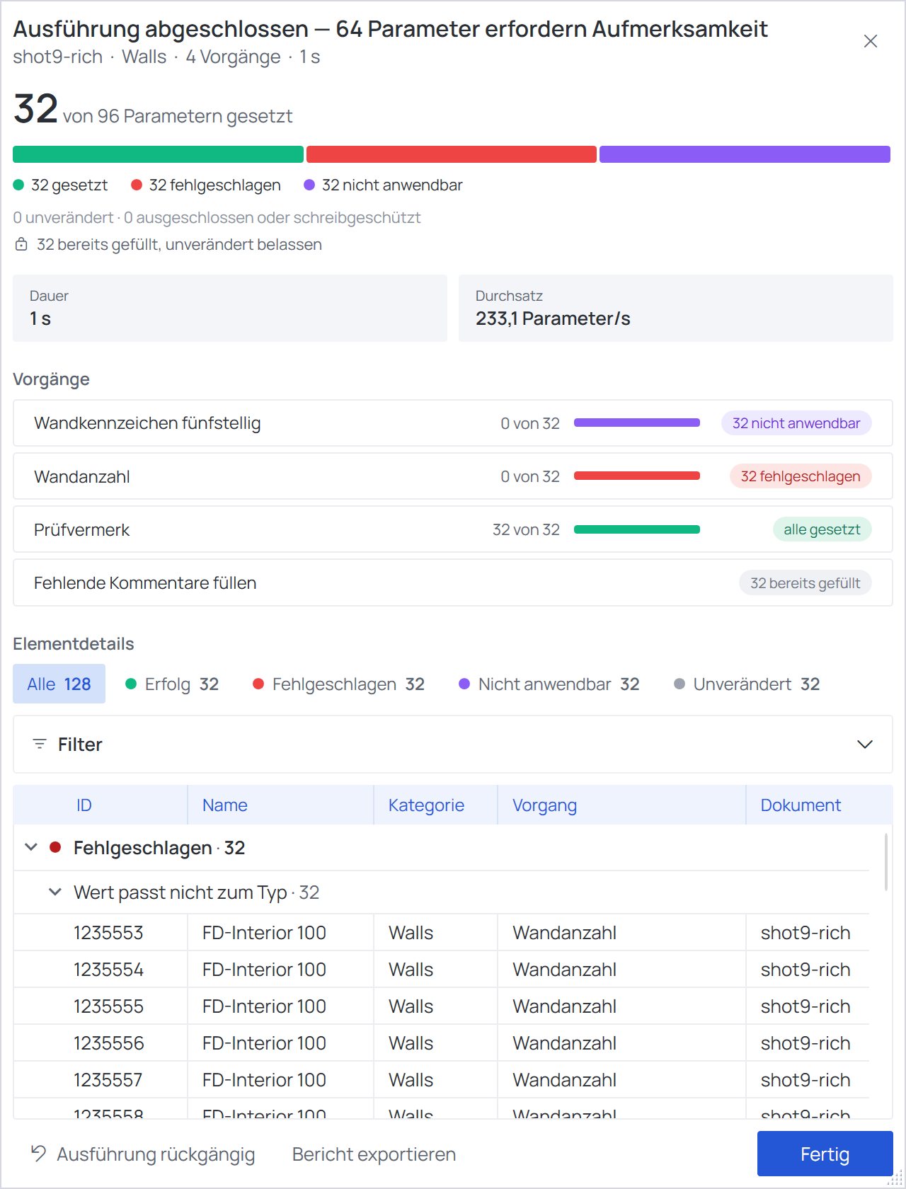Click the Ausführung rückgängig button

pyautogui.click(x=142, y=1154)
